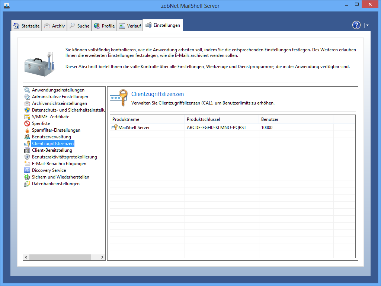Screen dimensions: 381x286
Task: Select Client-Bereitstellung in the sidebar
Action: 52,150
